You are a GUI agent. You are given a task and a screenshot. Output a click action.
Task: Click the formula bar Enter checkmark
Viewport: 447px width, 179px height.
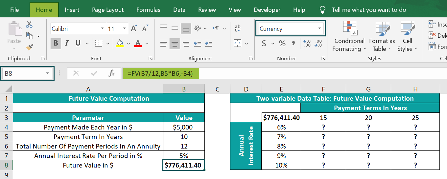tap(94, 73)
